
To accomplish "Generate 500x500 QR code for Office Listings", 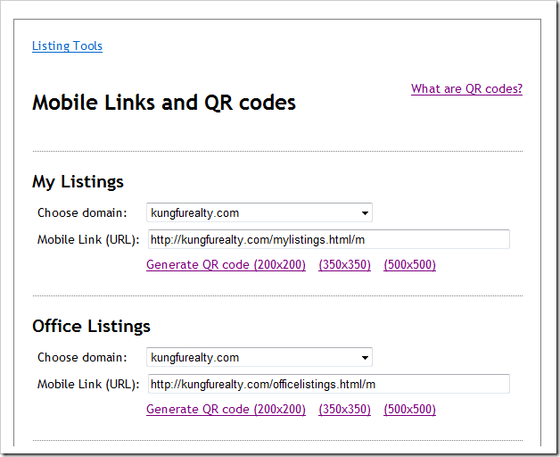I will tap(409, 410).
